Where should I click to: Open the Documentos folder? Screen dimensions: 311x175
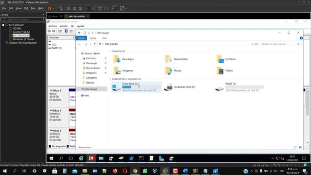(176, 59)
